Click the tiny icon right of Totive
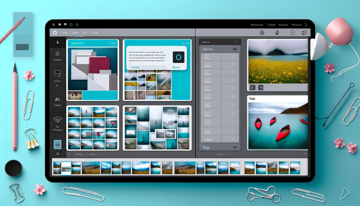 [227, 154]
